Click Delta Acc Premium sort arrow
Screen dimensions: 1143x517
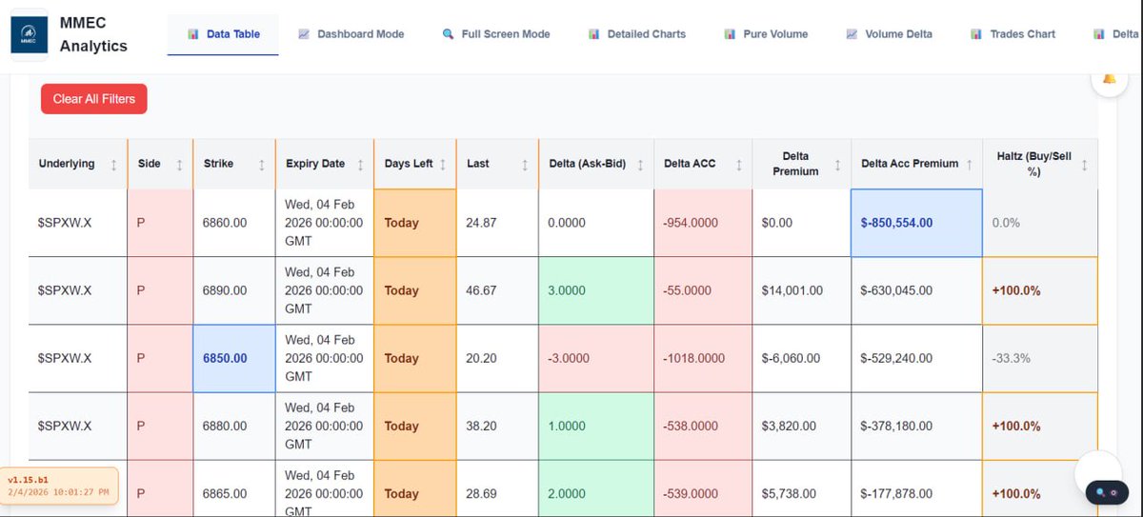970,164
